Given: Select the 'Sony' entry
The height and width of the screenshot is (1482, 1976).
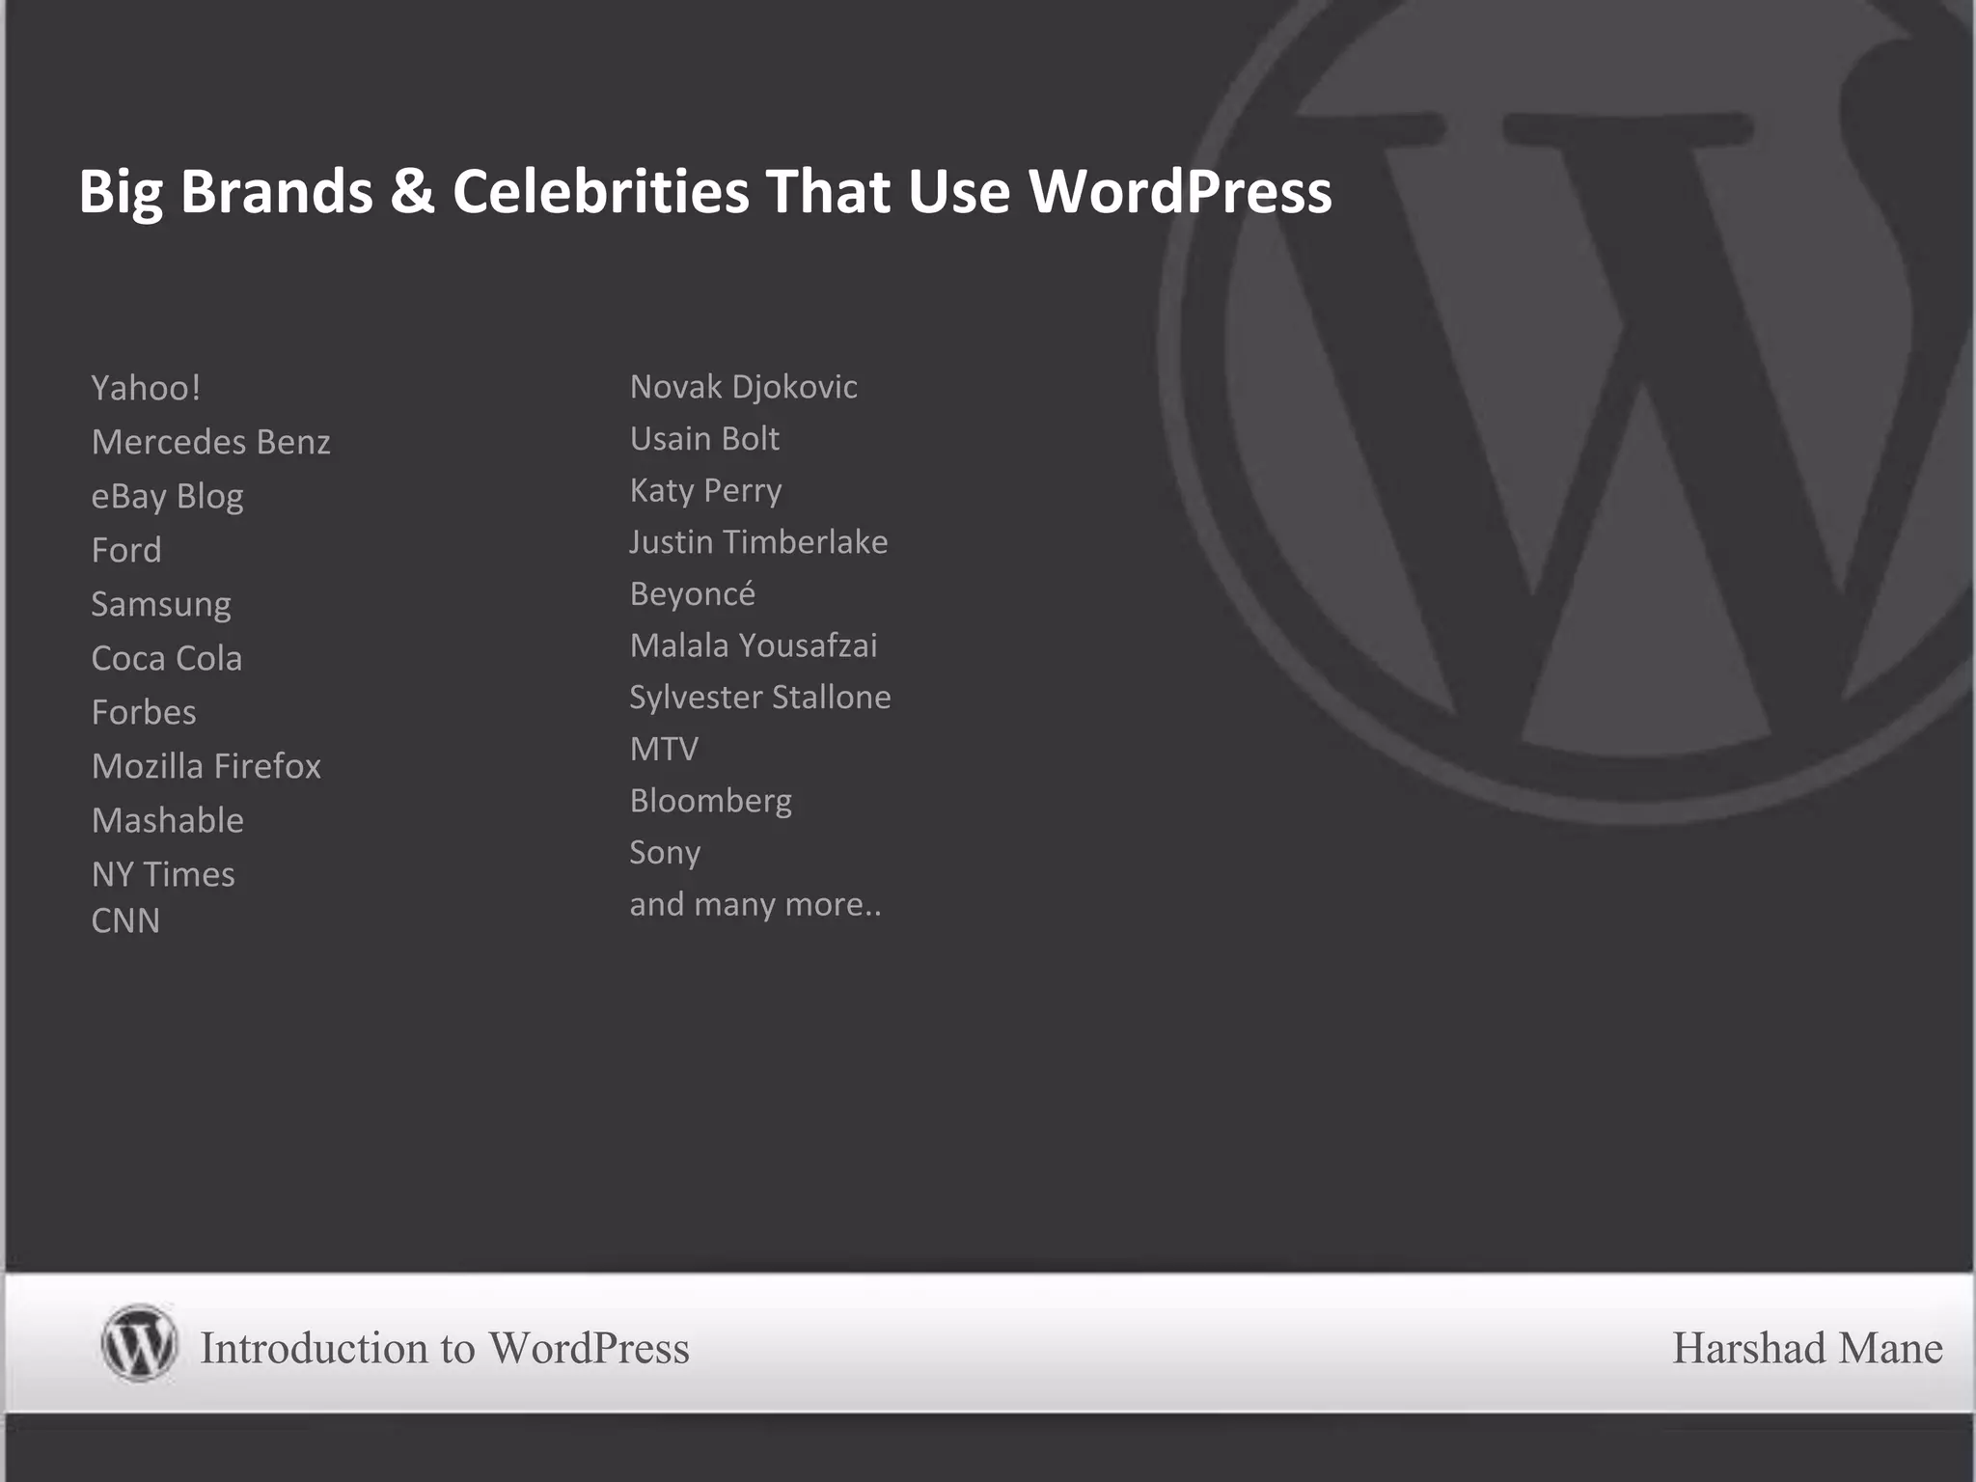Looking at the screenshot, I should [x=665, y=854].
